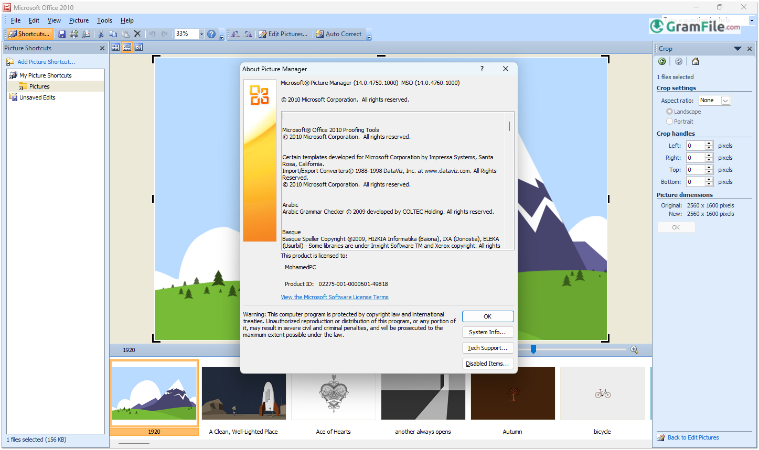Click the Undo arrow icon
Viewport: 759px width, 450px height.
[x=152, y=34]
